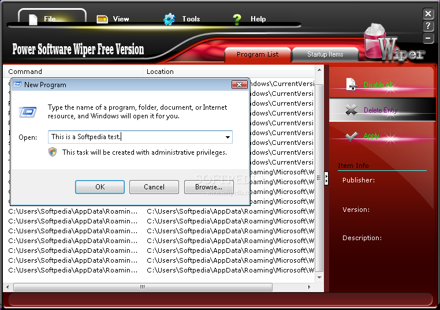Open the File menu
This screenshot has width=440, height=310.
tap(52, 18)
